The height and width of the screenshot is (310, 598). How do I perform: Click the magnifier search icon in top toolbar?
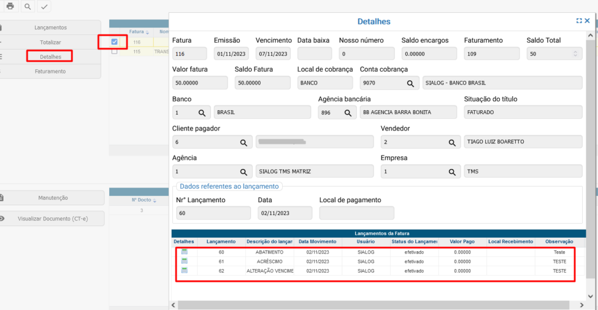[27, 6]
